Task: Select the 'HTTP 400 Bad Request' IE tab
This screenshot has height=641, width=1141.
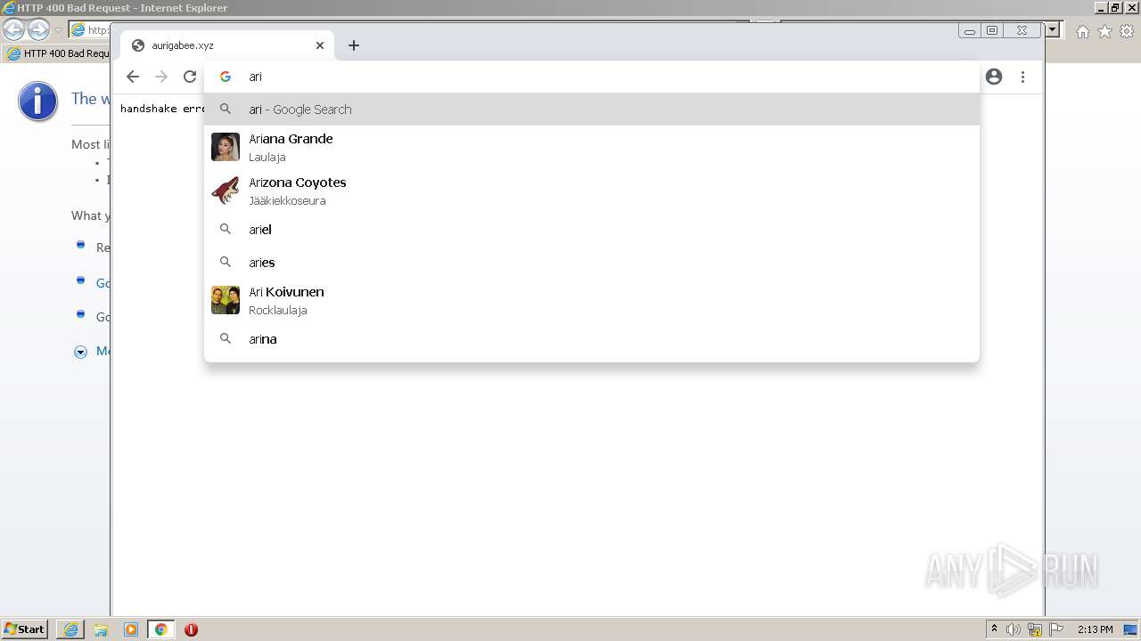Action: tap(57, 53)
